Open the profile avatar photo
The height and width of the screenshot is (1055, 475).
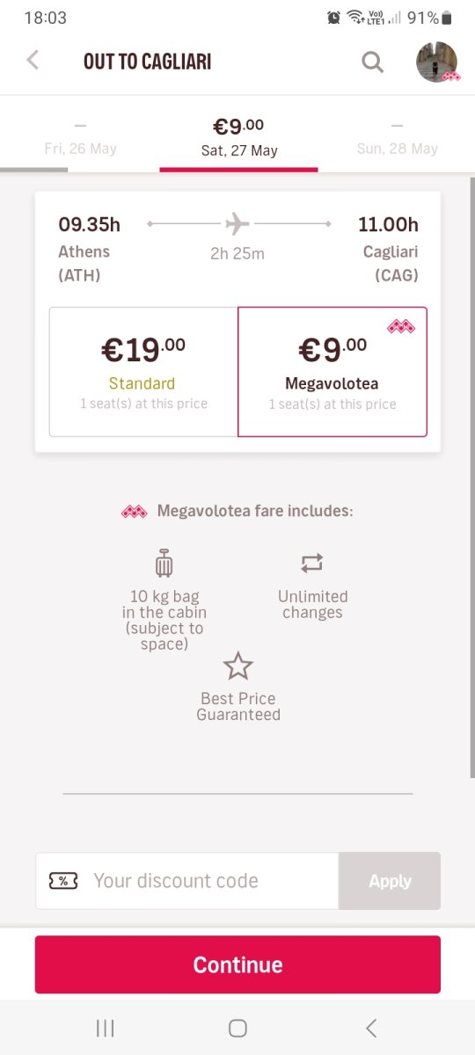coord(437,62)
